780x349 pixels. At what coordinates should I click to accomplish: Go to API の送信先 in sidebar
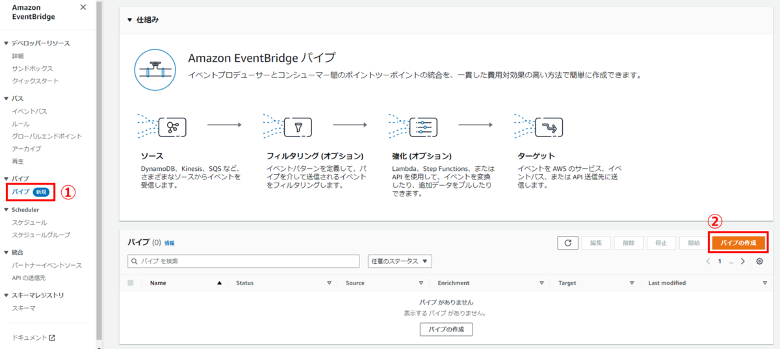(x=29, y=278)
